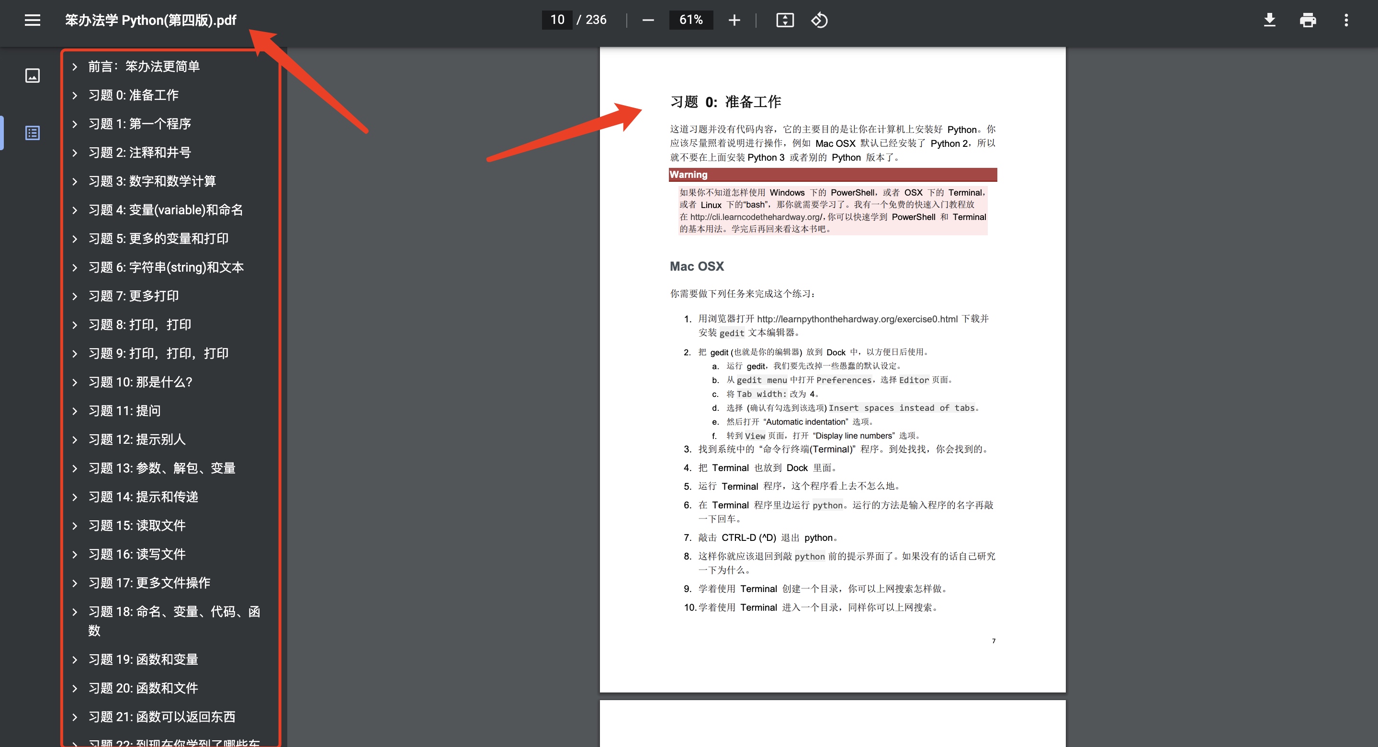
Task: Zoom out of the PDF
Action: click(x=648, y=20)
